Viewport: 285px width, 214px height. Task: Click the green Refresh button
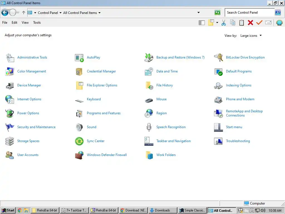218,13
